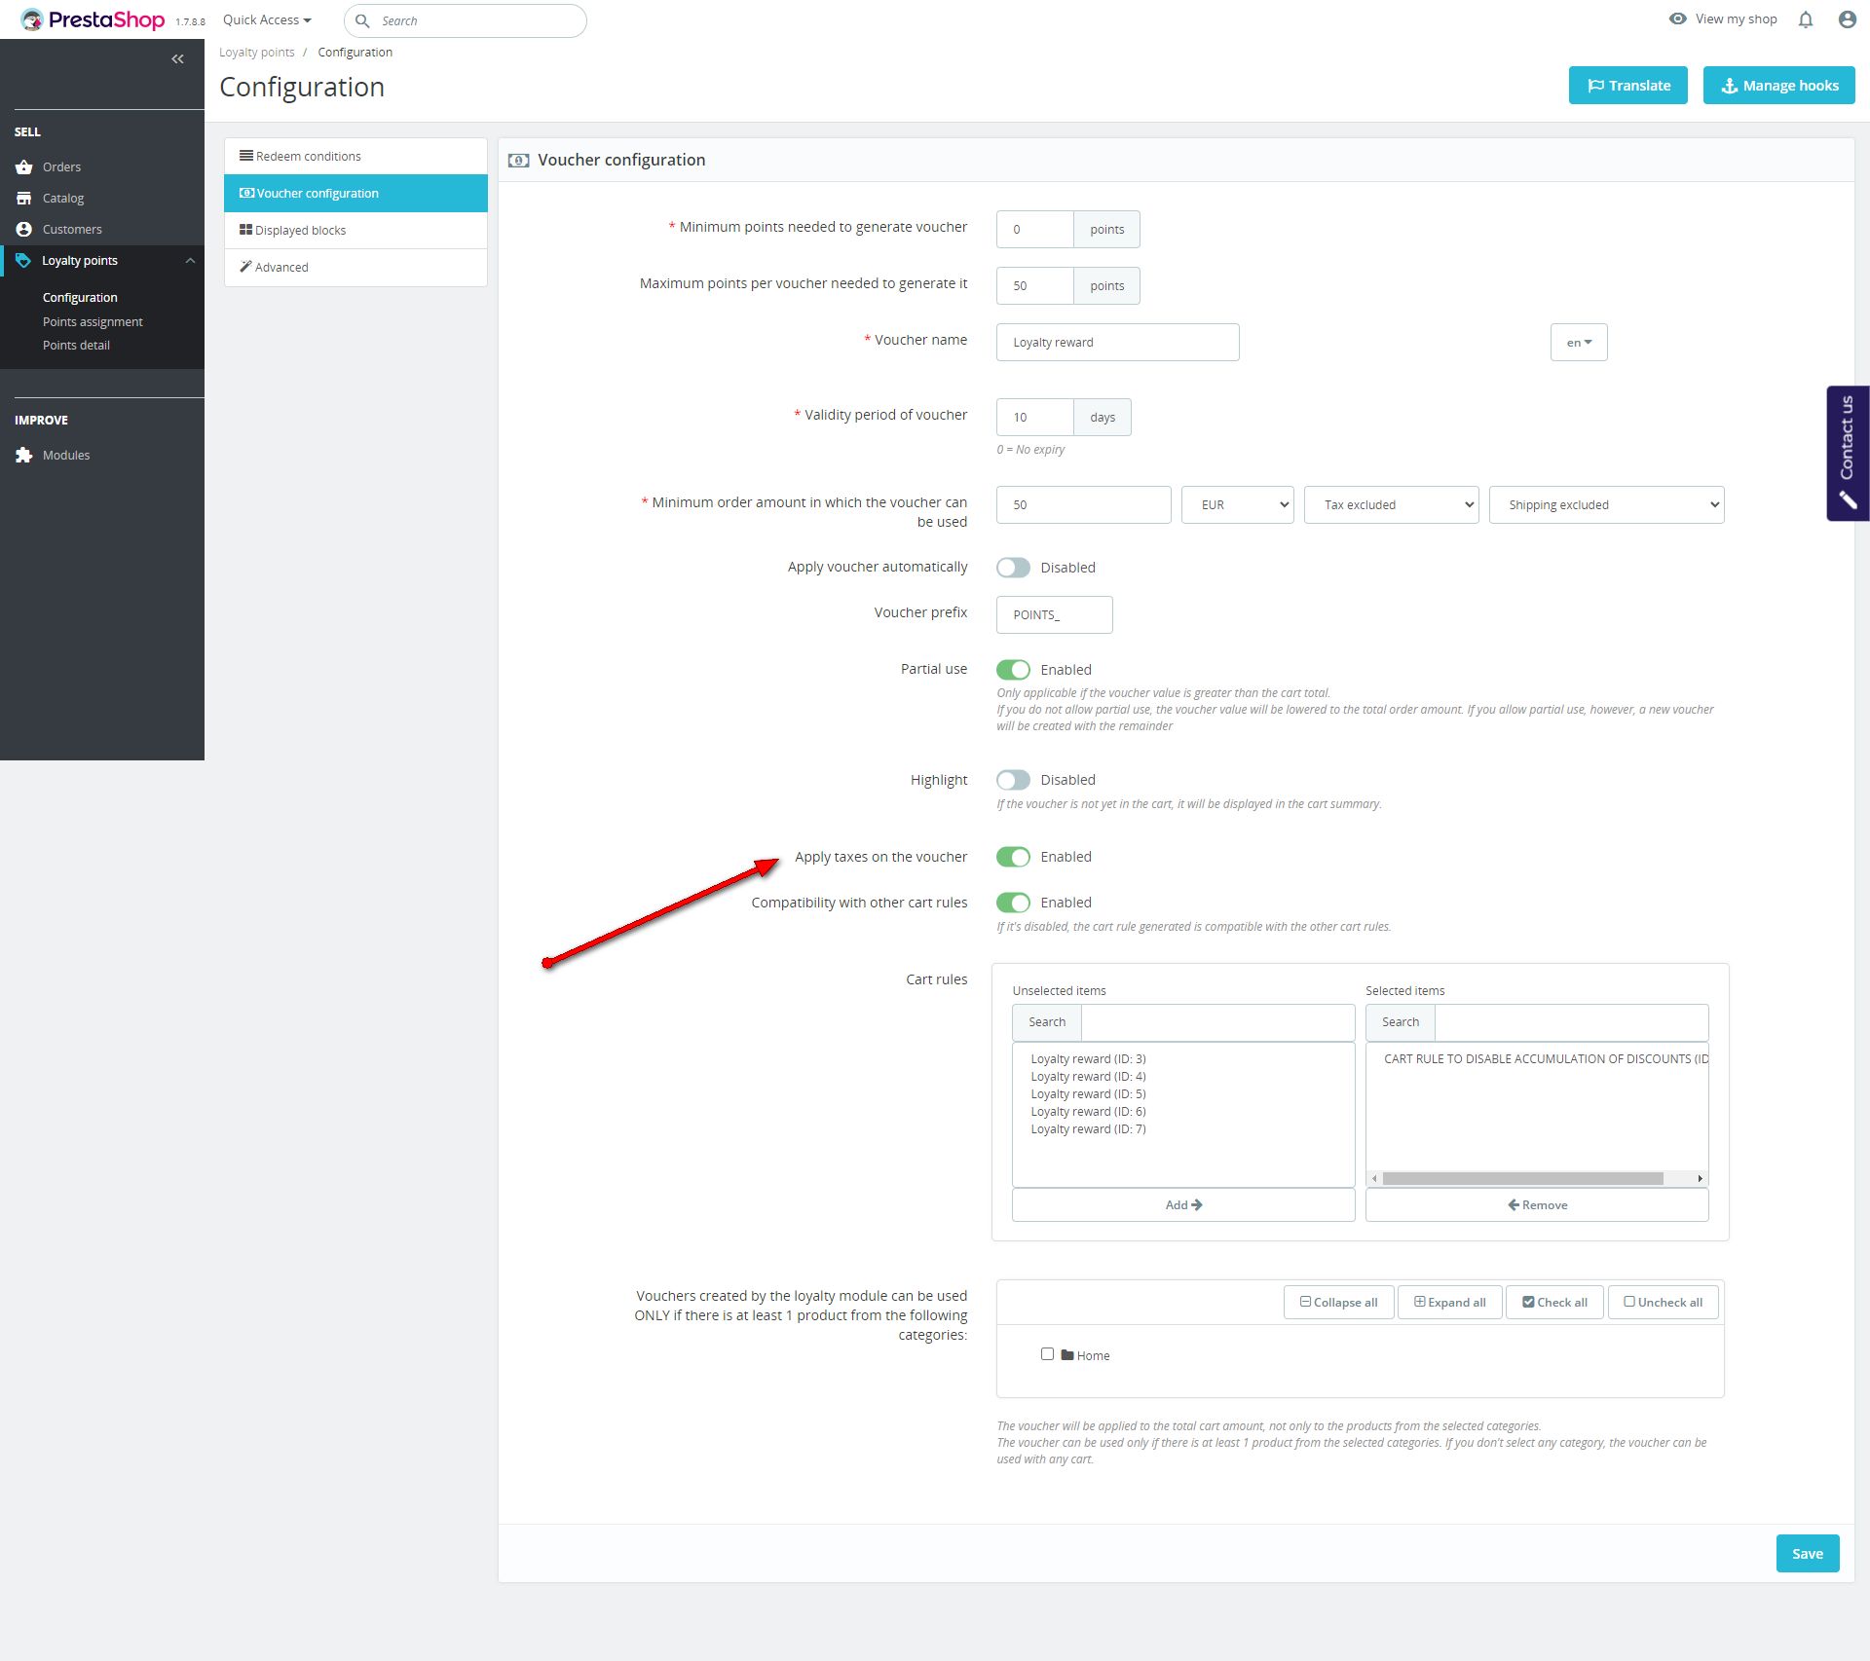Check the Home category checkbox
1870x1661 pixels.
[1047, 1354]
